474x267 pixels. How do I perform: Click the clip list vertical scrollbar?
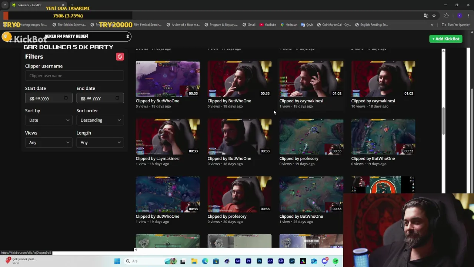click(x=443, y=121)
